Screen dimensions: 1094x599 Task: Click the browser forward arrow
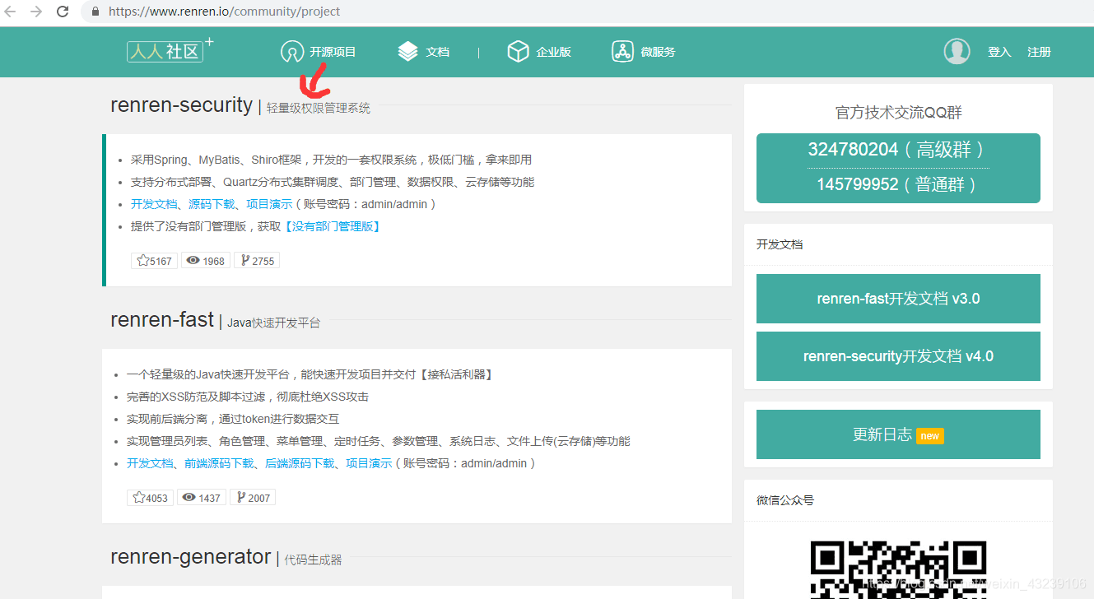[35, 12]
